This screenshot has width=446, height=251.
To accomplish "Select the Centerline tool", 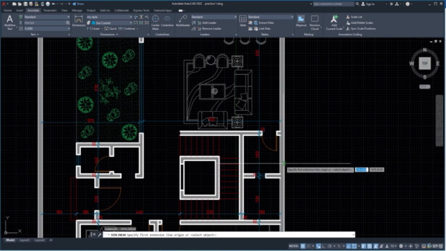I will tap(167, 21).
